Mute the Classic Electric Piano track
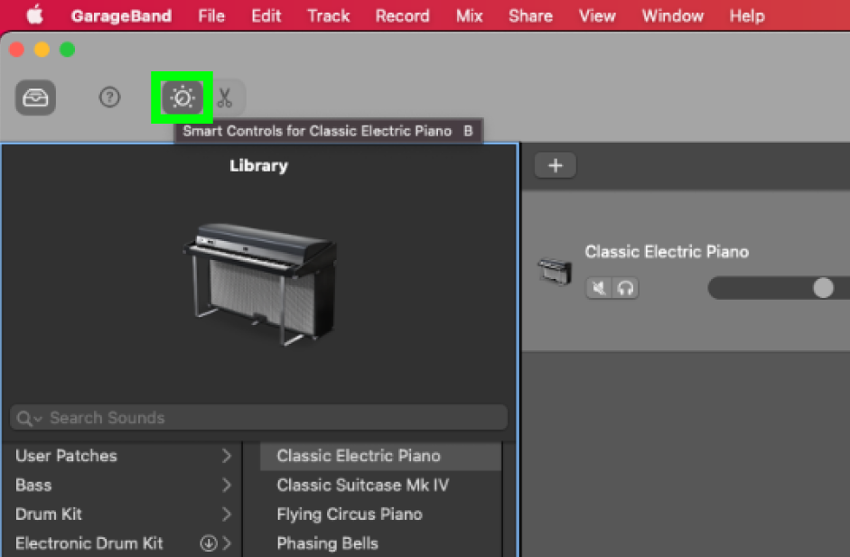The width and height of the screenshot is (850, 557). 599,288
